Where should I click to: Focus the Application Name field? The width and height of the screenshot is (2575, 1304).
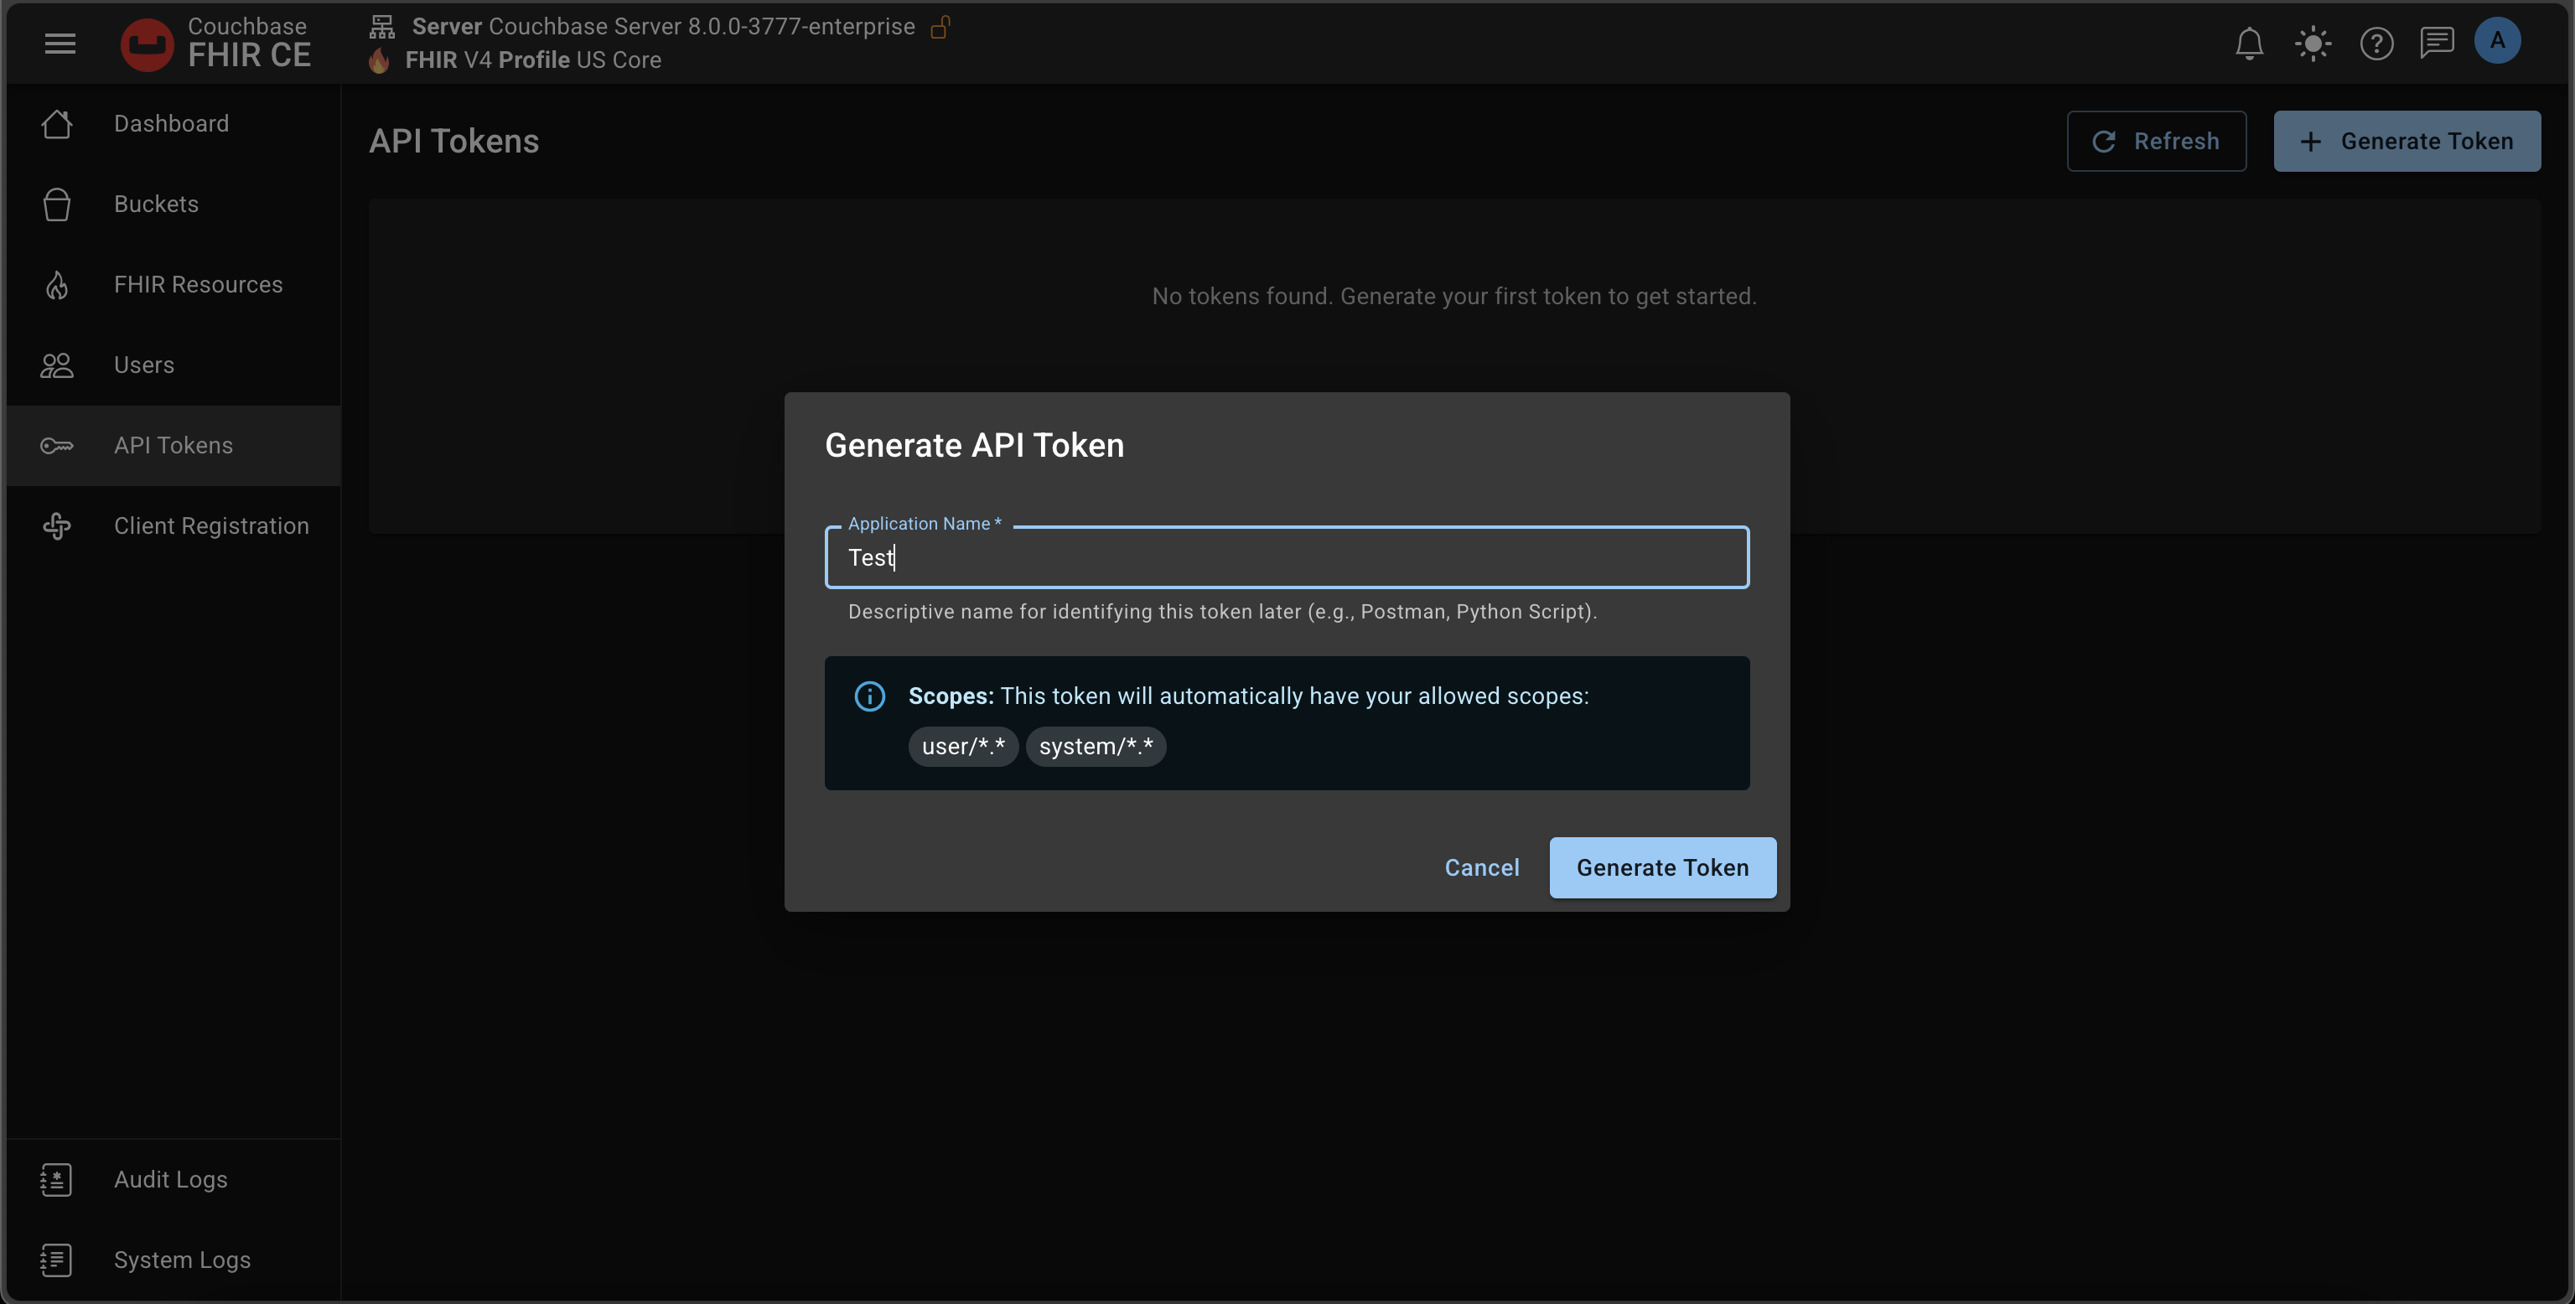coord(1287,557)
